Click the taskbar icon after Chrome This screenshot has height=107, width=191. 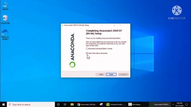pos(101,104)
